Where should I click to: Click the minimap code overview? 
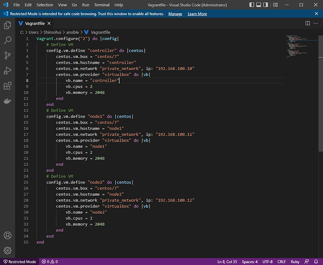tap(297, 47)
